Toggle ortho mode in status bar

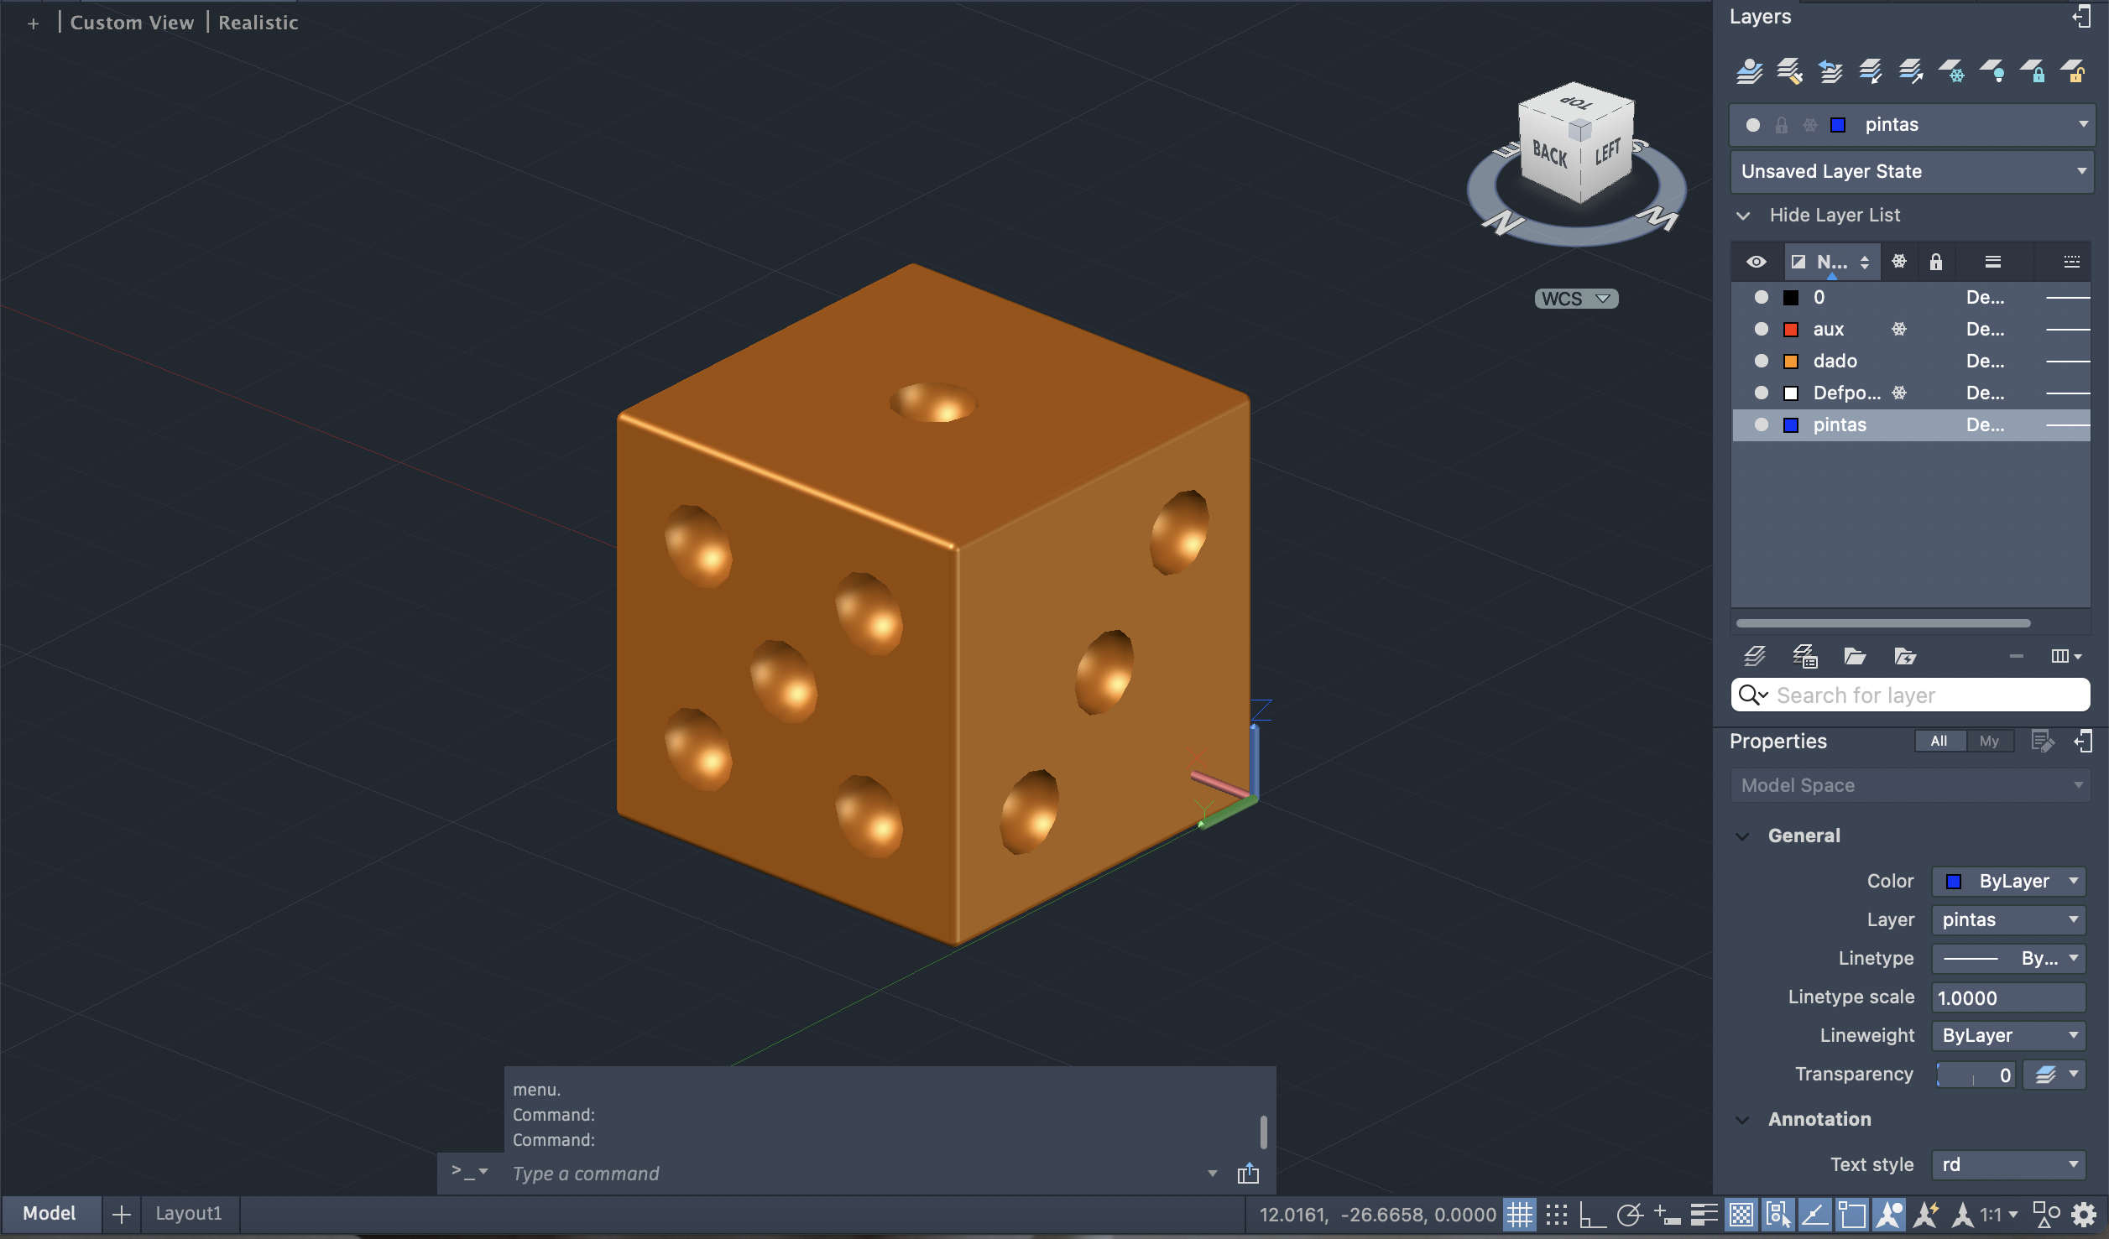1592,1214
